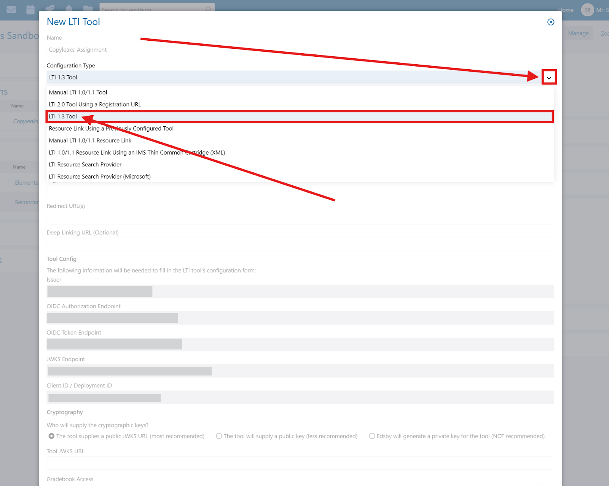Open the calendar icon in top bar

point(30,10)
